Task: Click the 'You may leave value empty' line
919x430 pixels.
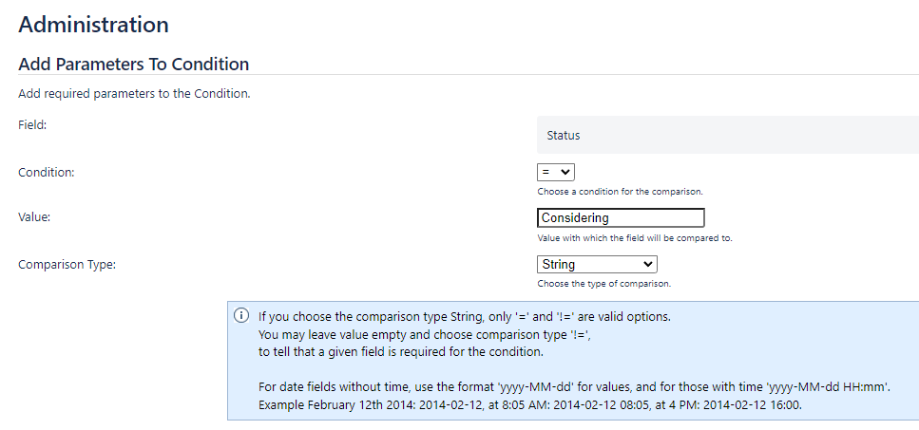Action: coord(424,335)
